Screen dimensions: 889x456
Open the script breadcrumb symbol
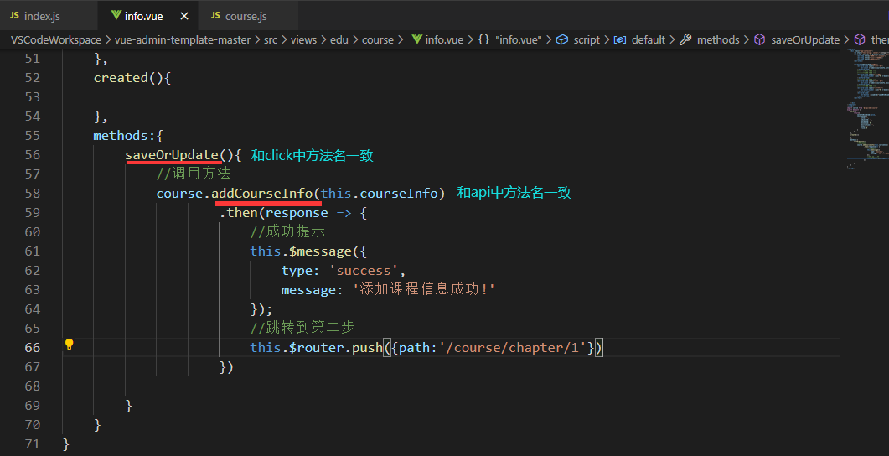click(587, 39)
